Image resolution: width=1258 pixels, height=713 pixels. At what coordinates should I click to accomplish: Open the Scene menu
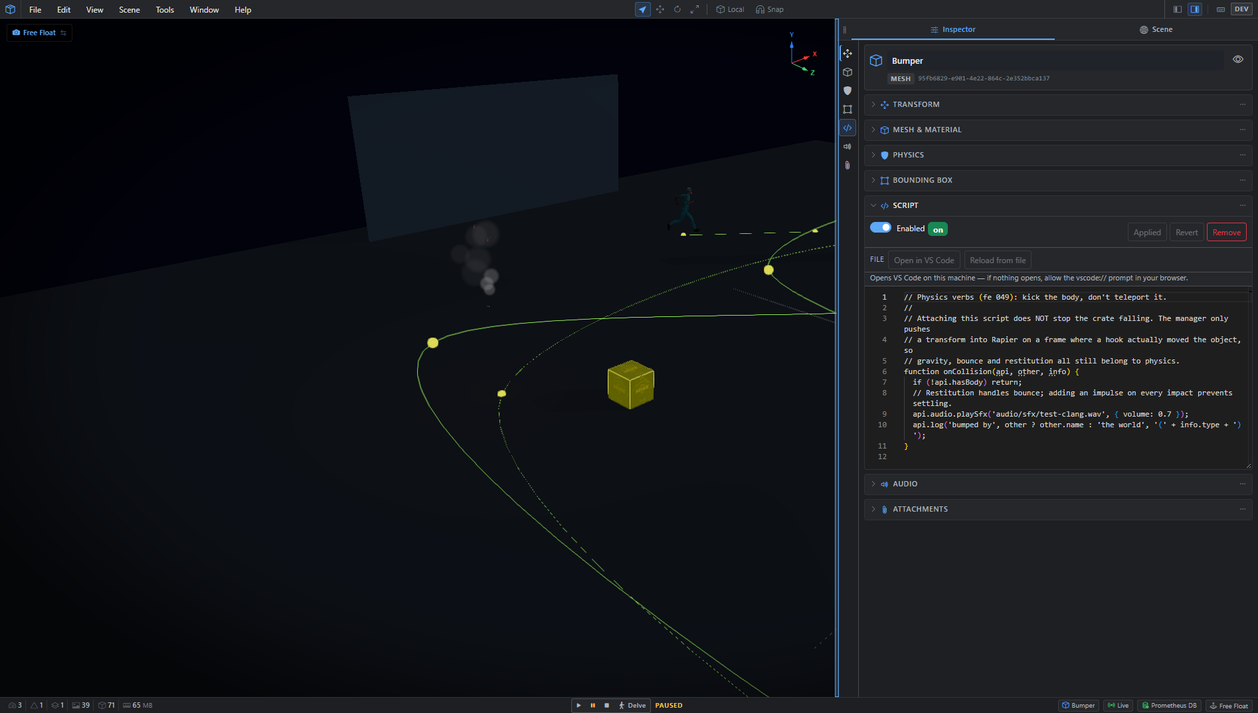[x=130, y=9]
